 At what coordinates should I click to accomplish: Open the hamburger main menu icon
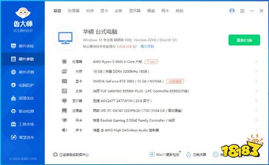[242, 11]
